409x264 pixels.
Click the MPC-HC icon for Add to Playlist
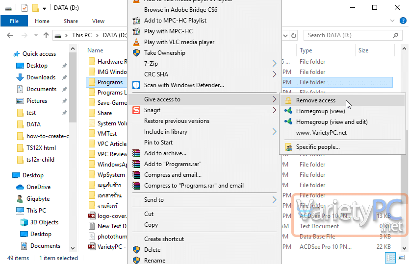[x=136, y=21]
